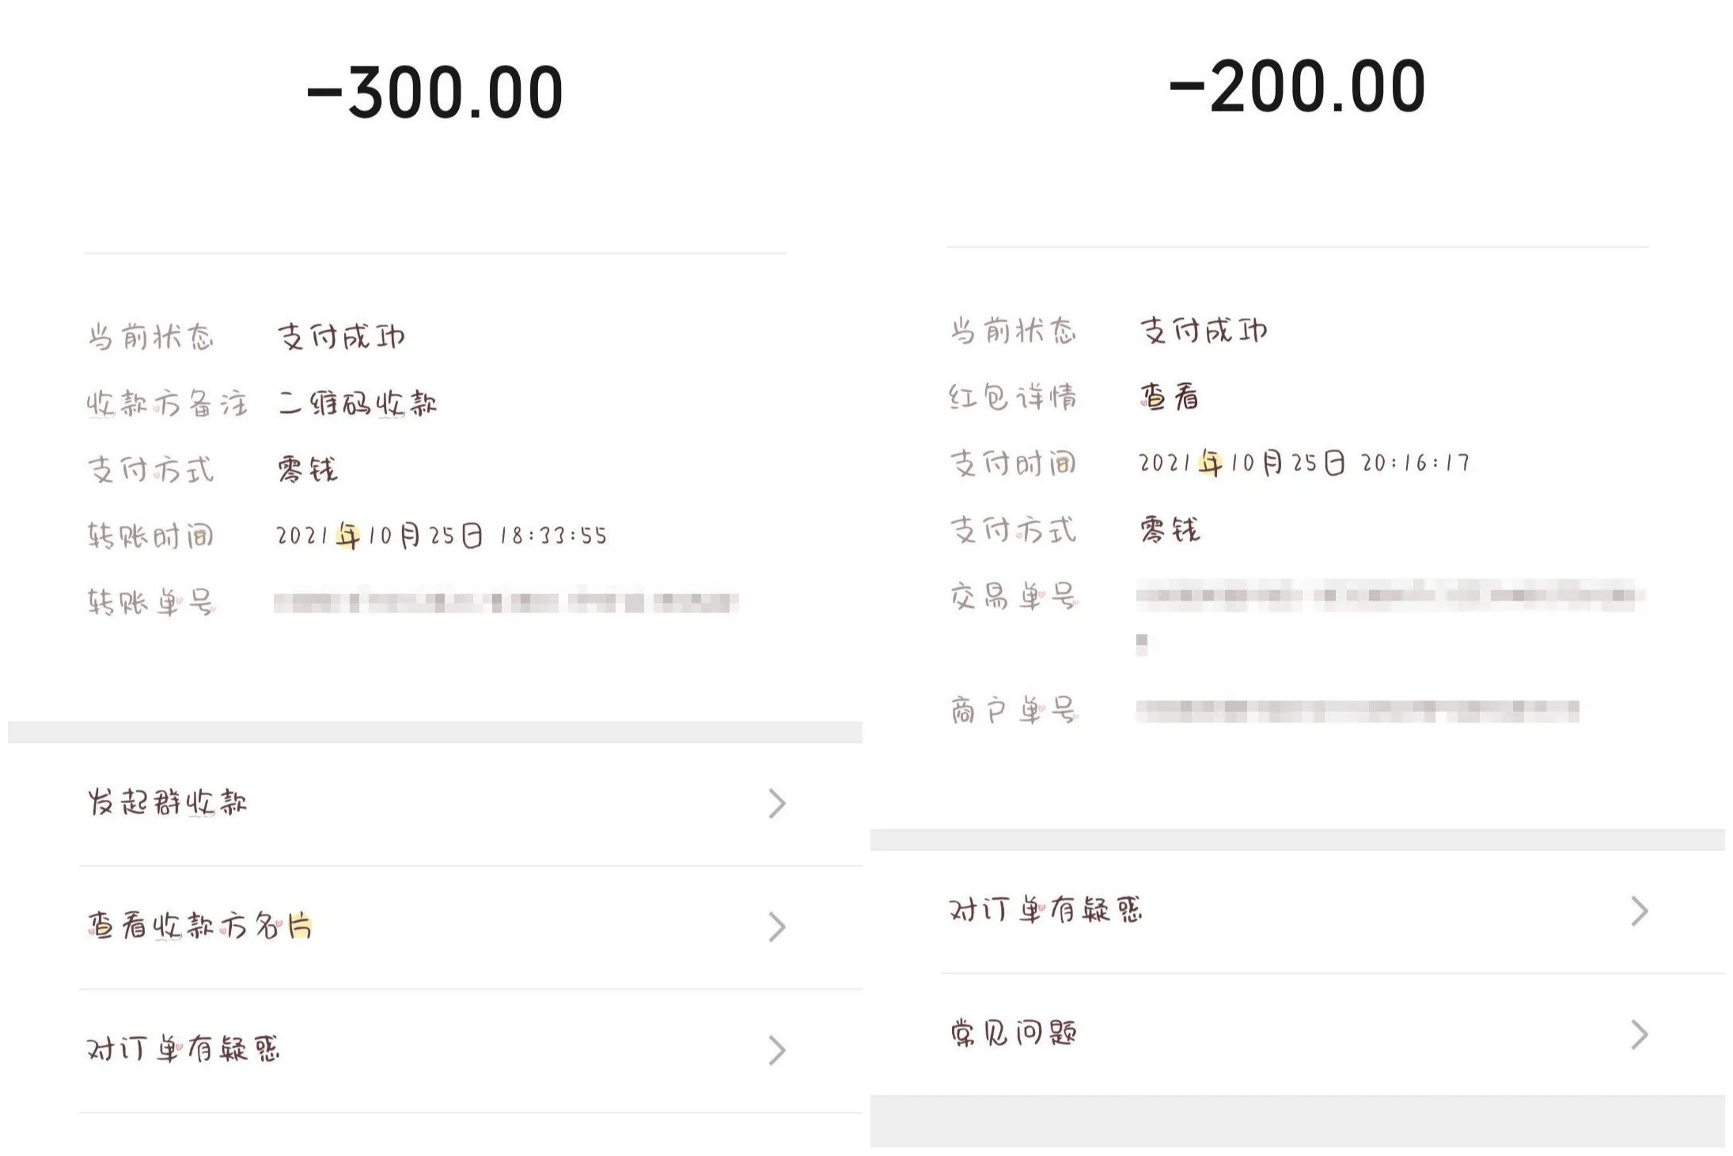Click the blurred 转账单号 number
Screen dimensions: 1733x1156
[x=506, y=604]
